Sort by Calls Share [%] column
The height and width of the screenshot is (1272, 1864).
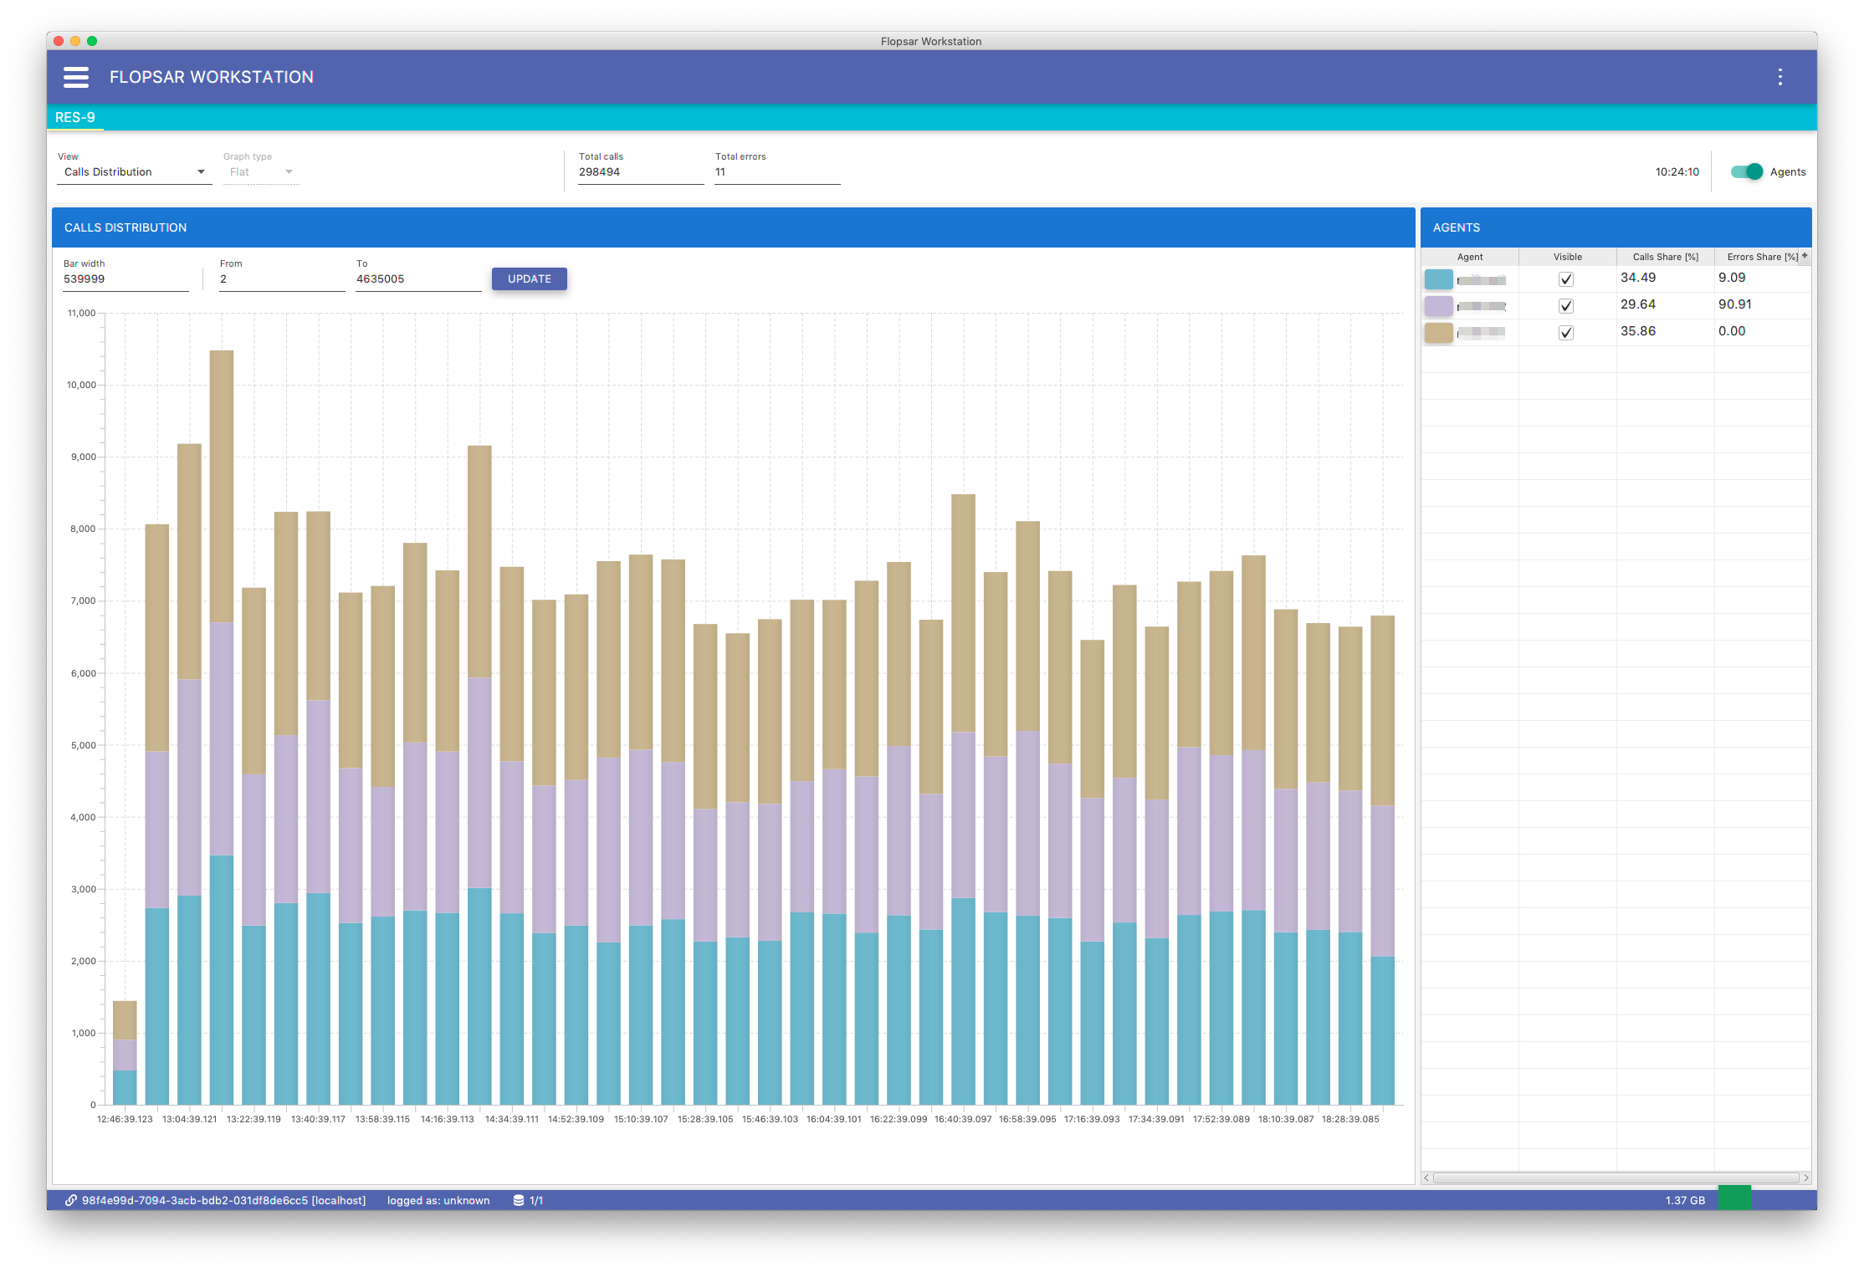point(1665,257)
